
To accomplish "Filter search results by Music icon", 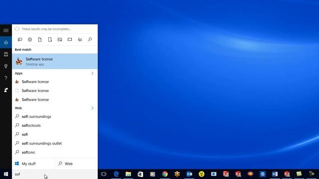I will pos(80,40).
